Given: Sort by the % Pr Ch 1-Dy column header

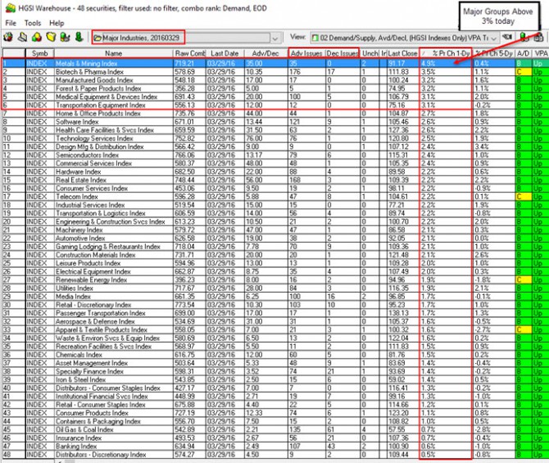Looking at the screenshot, I should click(x=446, y=53).
